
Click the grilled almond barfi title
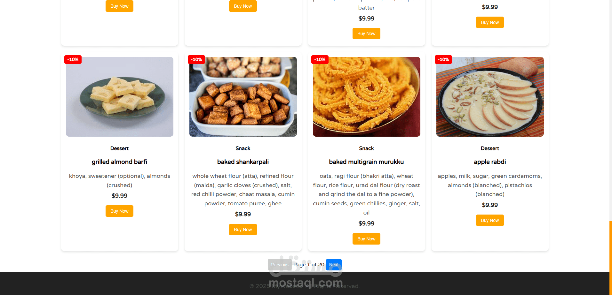point(119,162)
